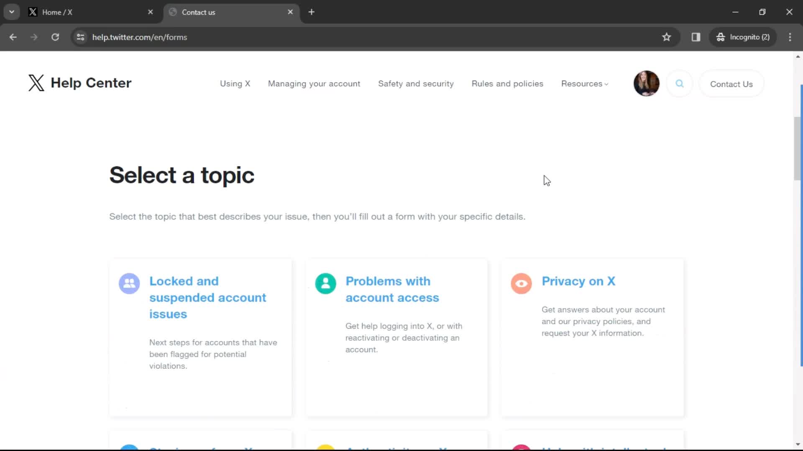
Task: Open Problems with account access link
Action: (392, 289)
